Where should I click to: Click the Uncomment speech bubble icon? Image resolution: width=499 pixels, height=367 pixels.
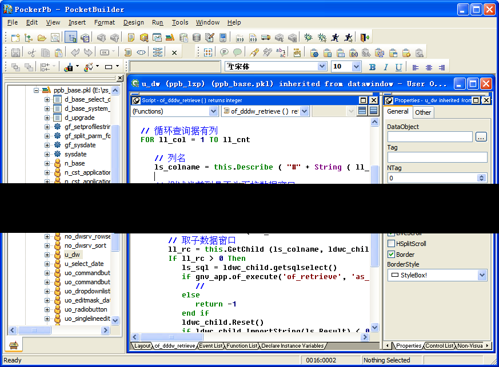237,53
